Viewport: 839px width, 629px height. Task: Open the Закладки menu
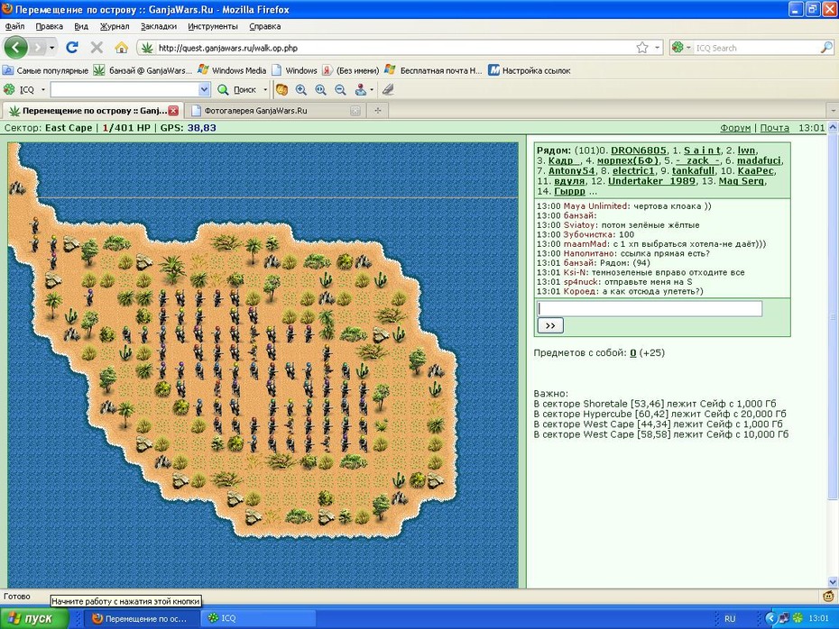coord(159,26)
